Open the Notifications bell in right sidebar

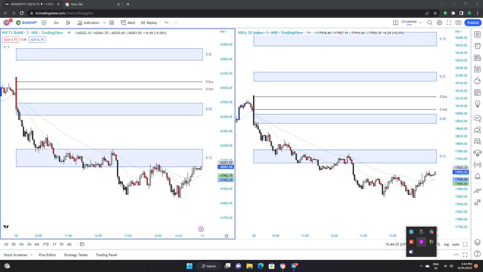[478, 177]
